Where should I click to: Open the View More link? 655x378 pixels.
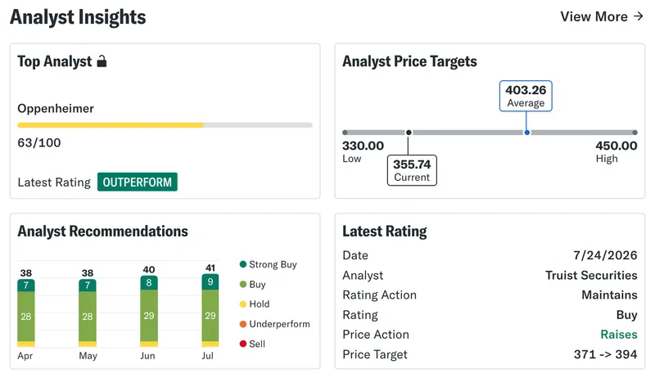pos(602,16)
